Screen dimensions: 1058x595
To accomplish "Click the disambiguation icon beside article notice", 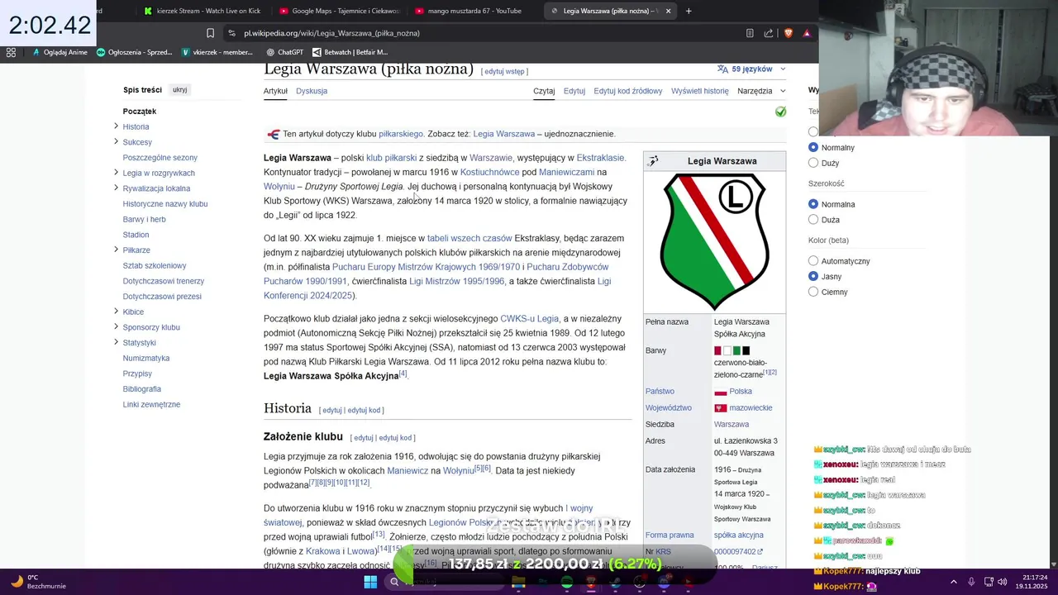I will (273, 134).
